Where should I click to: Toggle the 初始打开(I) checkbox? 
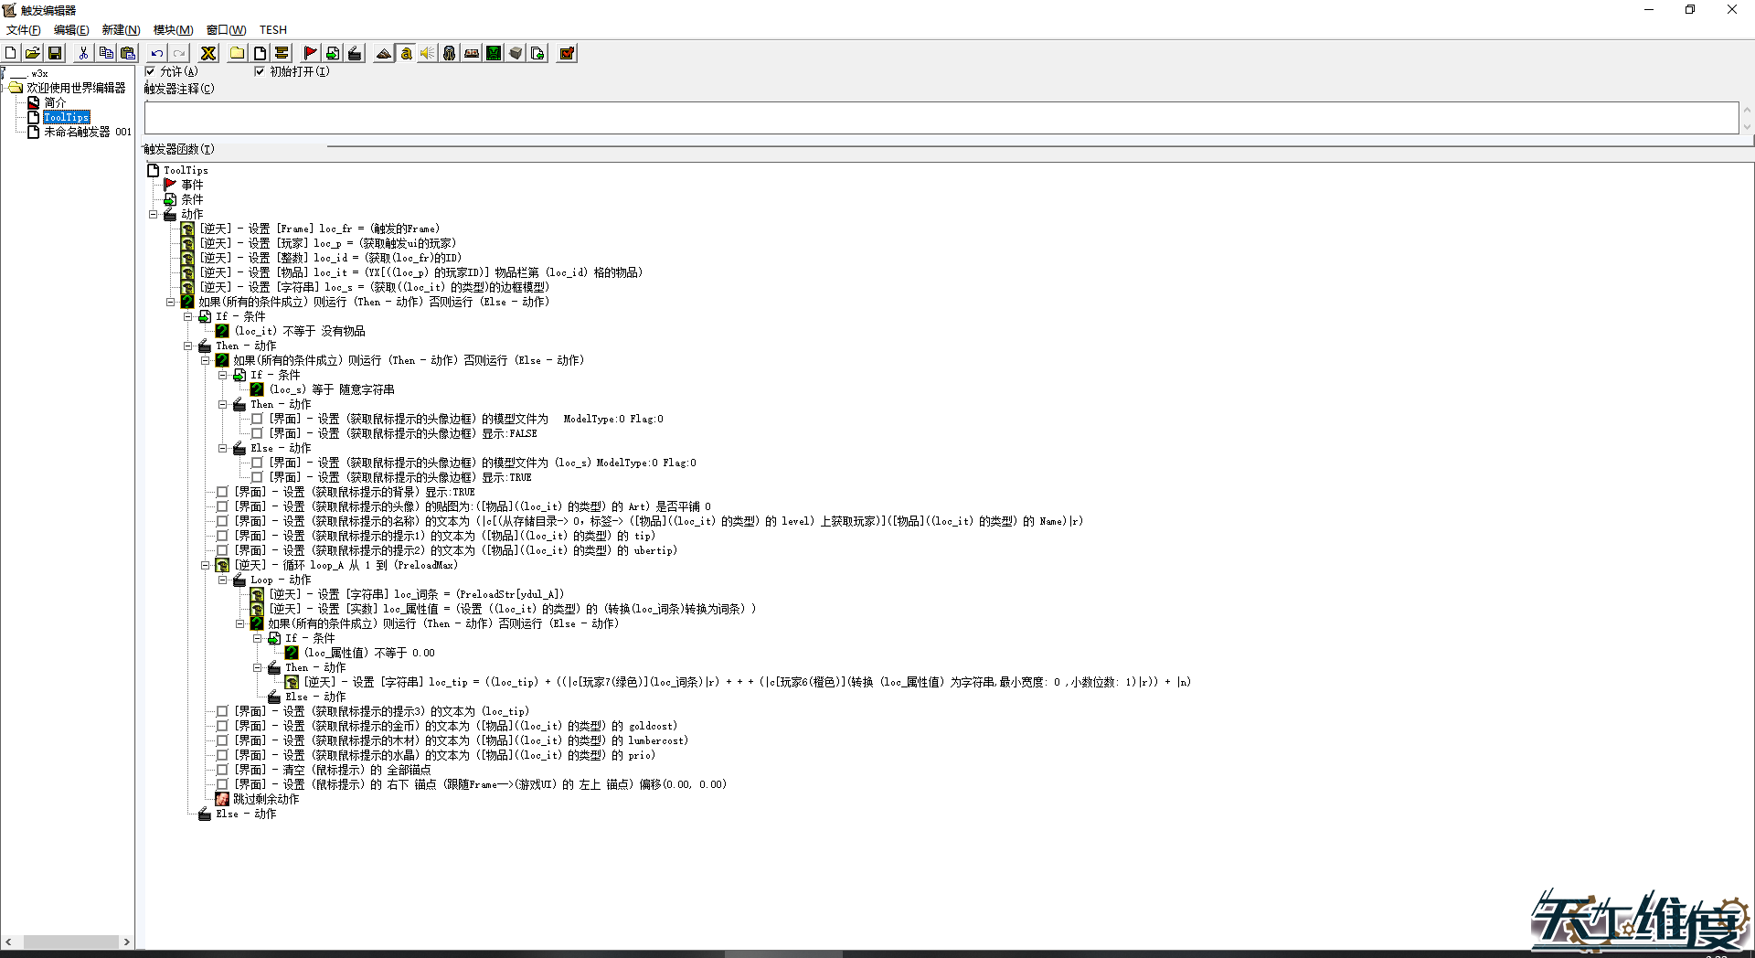[x=260, y=71]
